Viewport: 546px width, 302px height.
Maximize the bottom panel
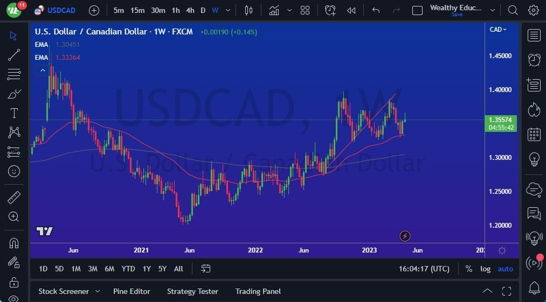tap(507, 291)
